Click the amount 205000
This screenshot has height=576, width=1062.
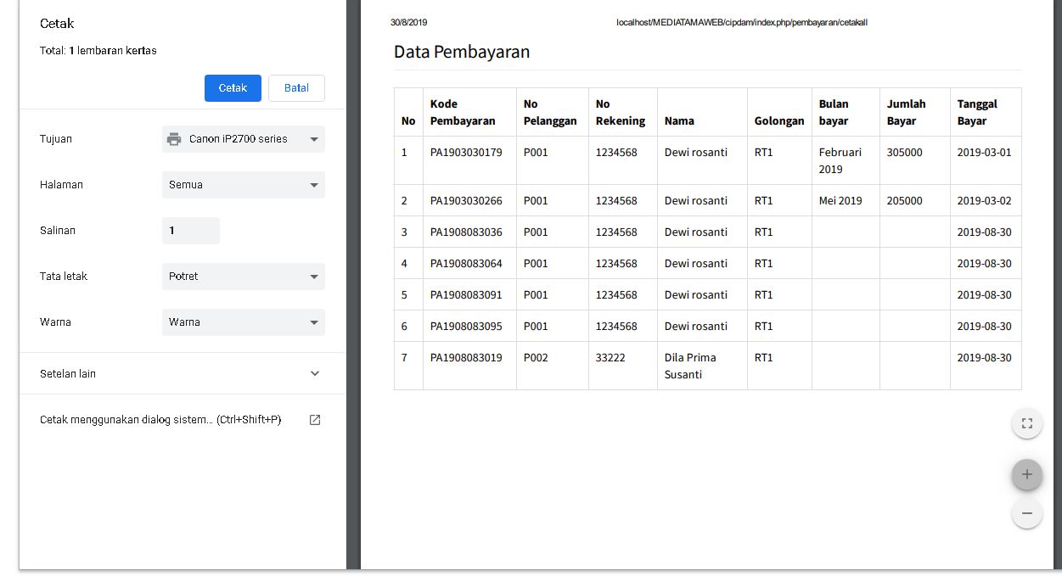click(905, 201)
